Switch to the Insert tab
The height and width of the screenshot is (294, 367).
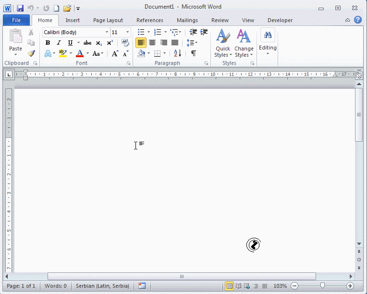tap(73, 20)
